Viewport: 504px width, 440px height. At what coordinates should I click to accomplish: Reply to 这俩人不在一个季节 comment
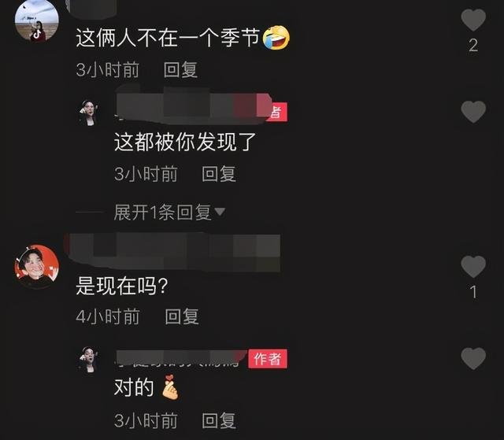pyautogui.click(x=180, y=70)
